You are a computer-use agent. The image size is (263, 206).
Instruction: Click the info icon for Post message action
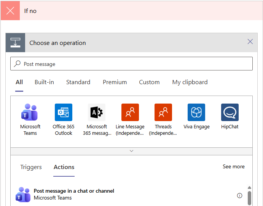(239, 195)
